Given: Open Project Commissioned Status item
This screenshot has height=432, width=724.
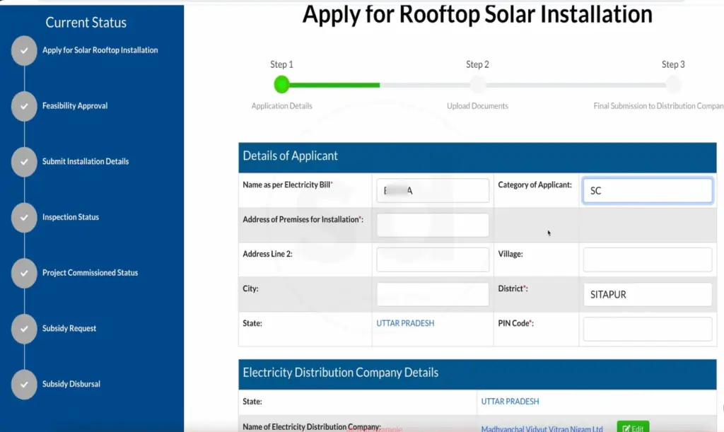Looking at the screenshot, I should [x=90, y=272].
